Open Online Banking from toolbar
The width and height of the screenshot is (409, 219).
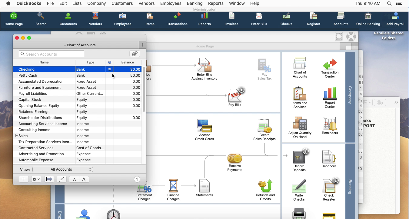[x=368, y=19]
